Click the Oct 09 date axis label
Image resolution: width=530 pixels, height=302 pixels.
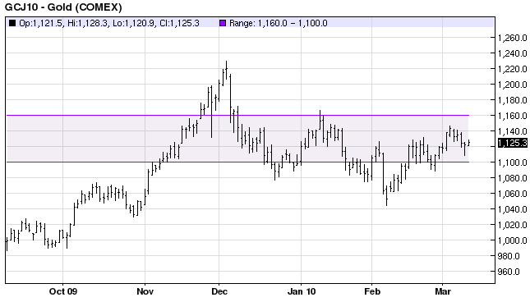pos(63,291)
